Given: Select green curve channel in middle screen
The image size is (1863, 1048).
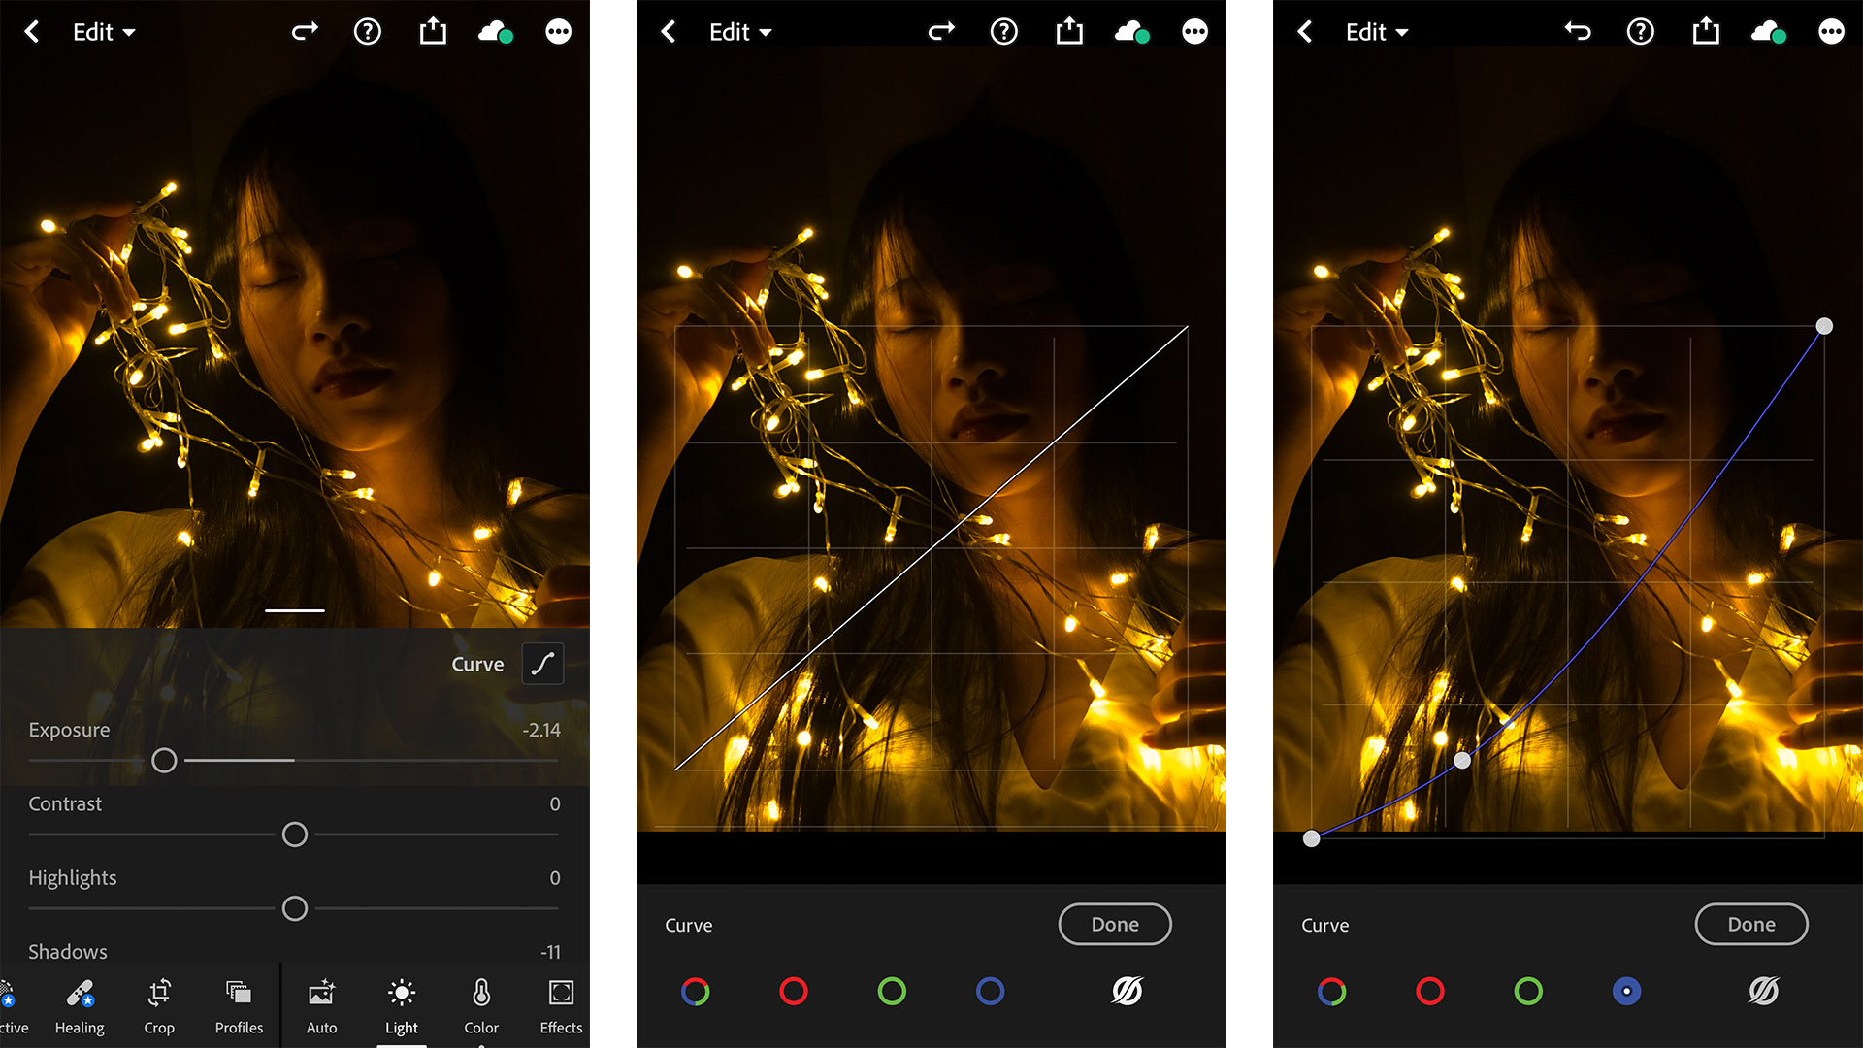Looking at the screenshot, I should coord(892,991).
